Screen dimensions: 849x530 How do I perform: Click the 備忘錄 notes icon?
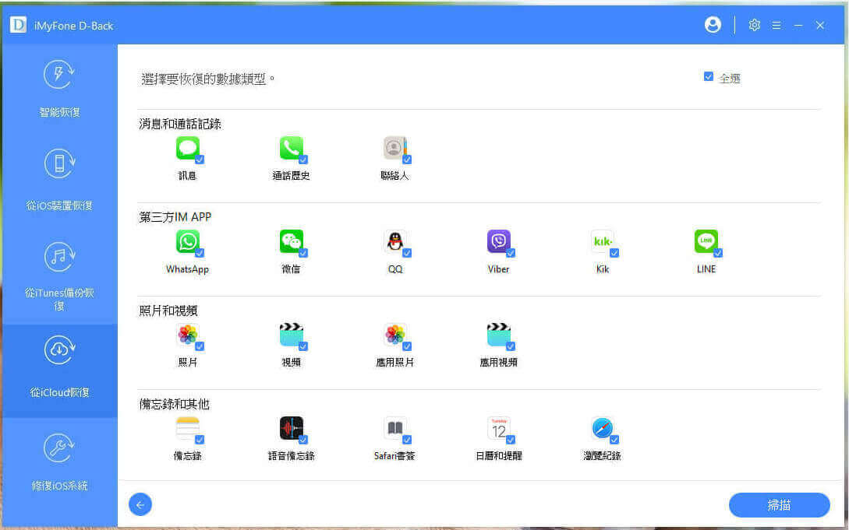(187, 428)
